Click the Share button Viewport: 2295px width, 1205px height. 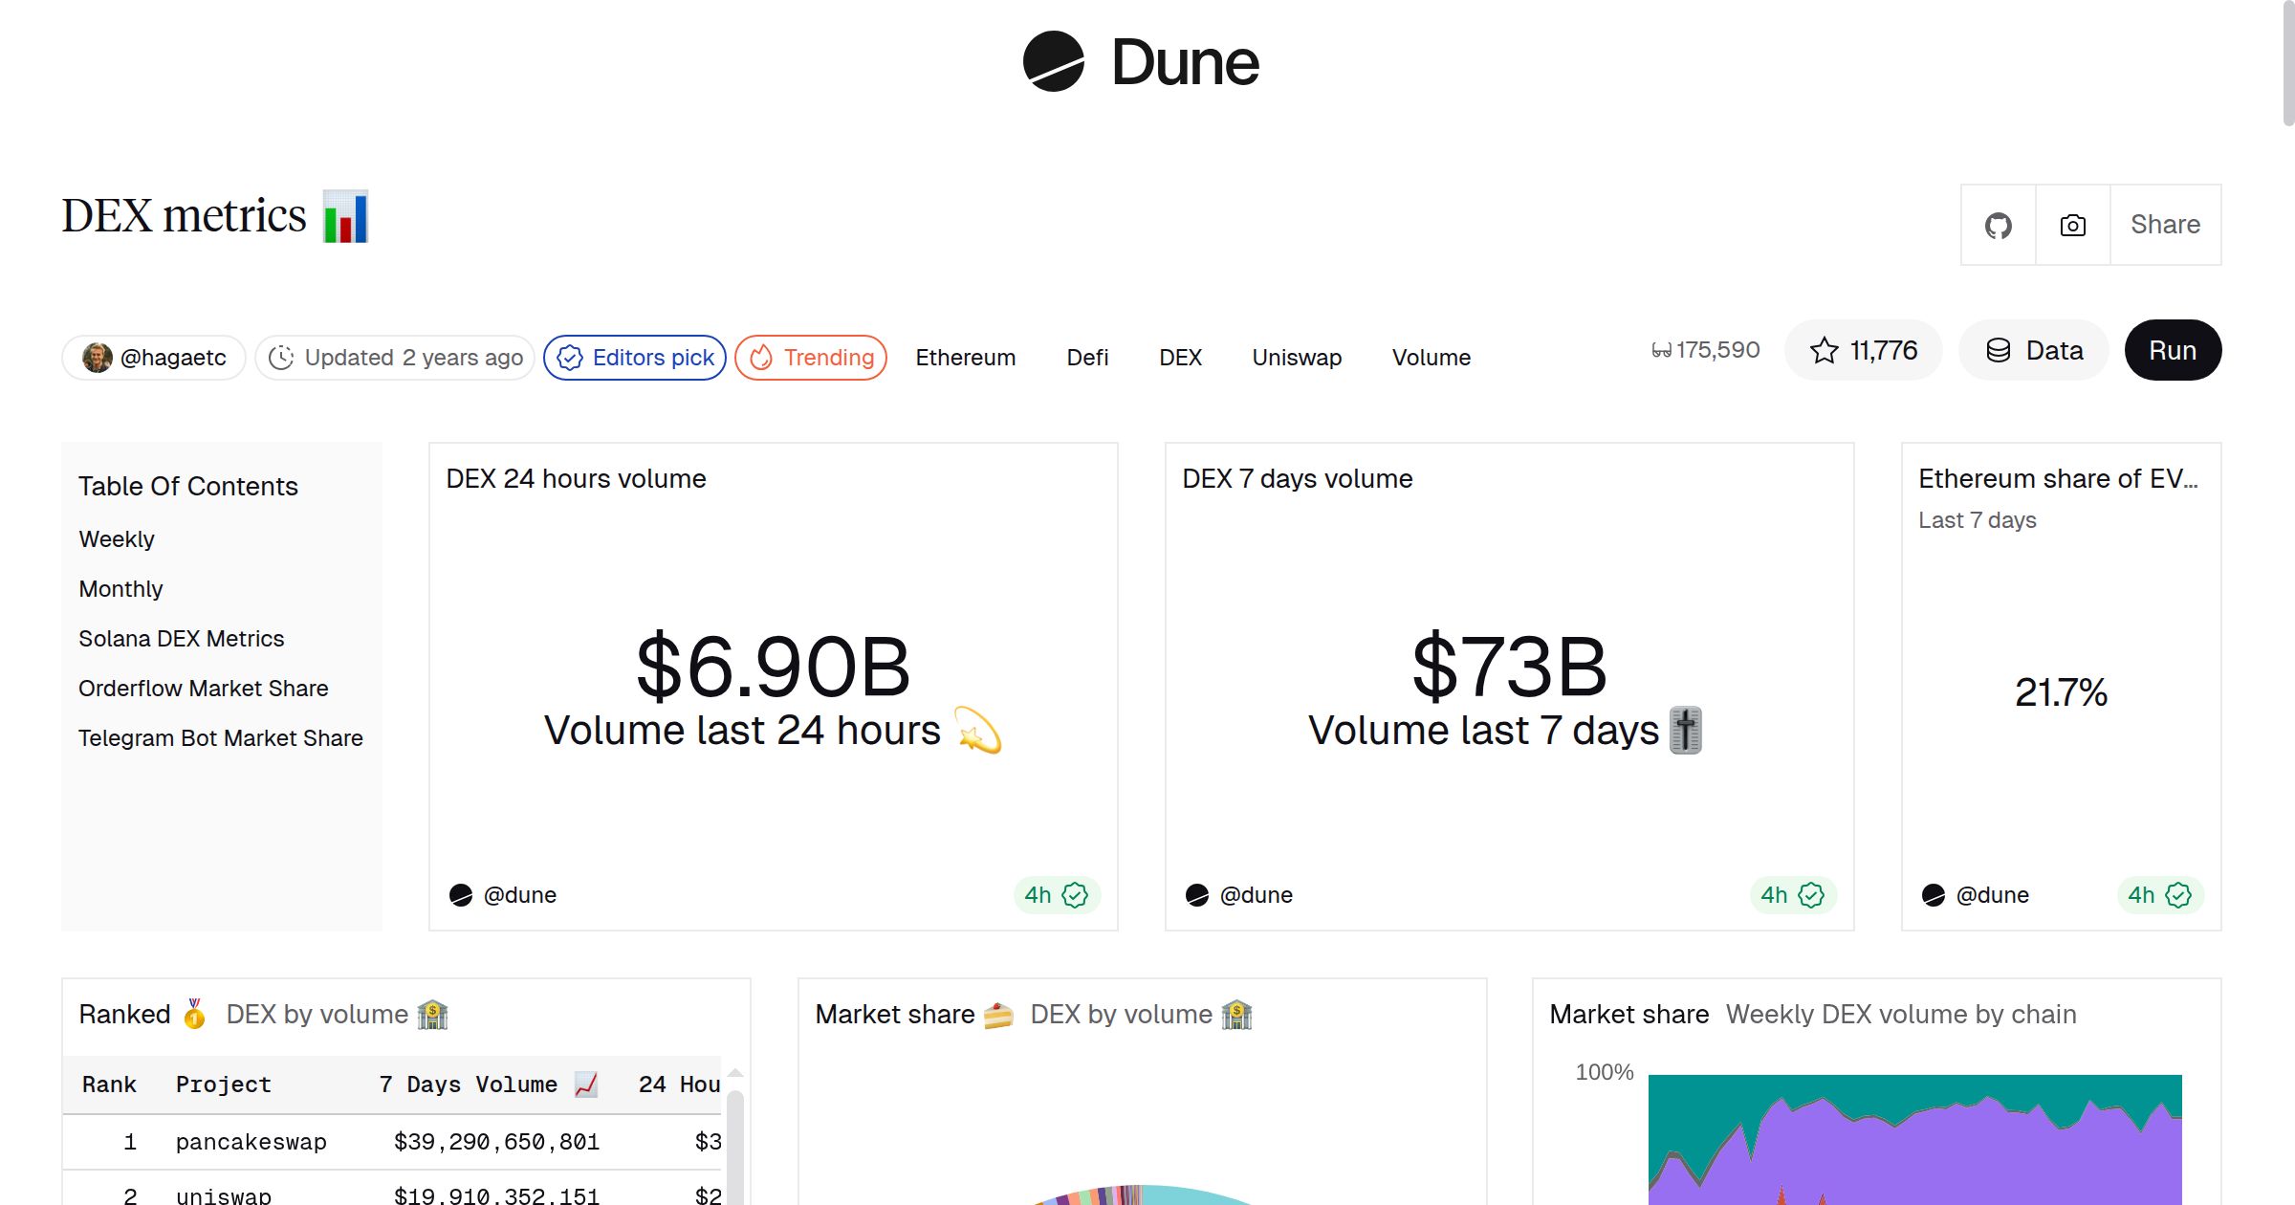coord(2165,225)
